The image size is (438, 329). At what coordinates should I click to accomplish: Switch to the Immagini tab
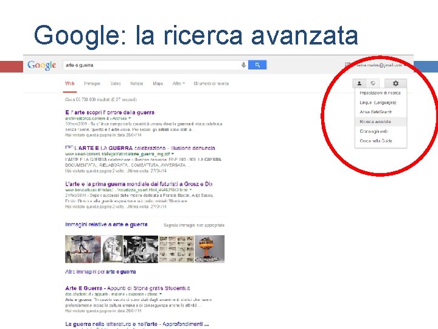tap(92, 83)
